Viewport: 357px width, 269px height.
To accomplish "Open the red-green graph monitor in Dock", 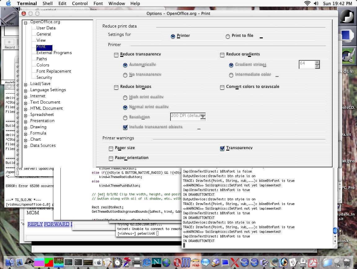I will pyautogui.click(x=49, y=263).
